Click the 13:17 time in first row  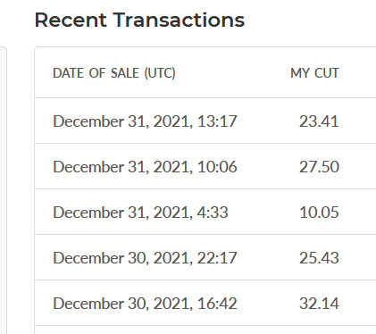point(217,121)
